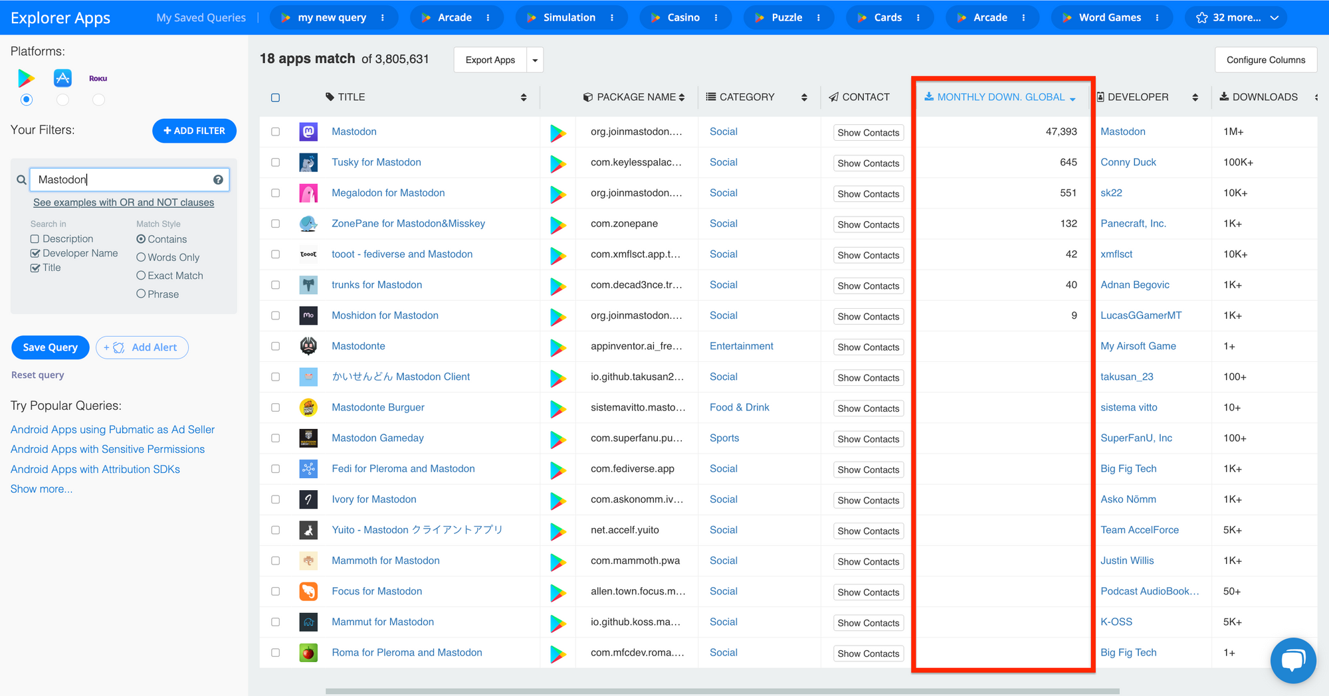Click the Reset query link
This screenshot has height=696, width=1329.
pyautogui.click(x=38, y=375)
